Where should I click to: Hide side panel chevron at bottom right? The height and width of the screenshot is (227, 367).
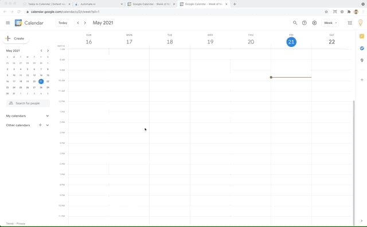click(x=362, y=221)
